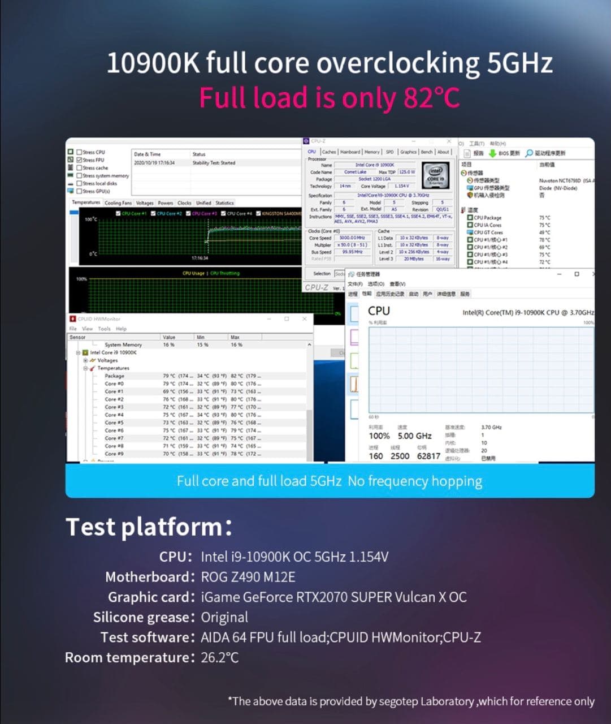Screen dimensions: 611x724
Task: Open the Tools menu in HWMonitor
Action: coord(104,329)
